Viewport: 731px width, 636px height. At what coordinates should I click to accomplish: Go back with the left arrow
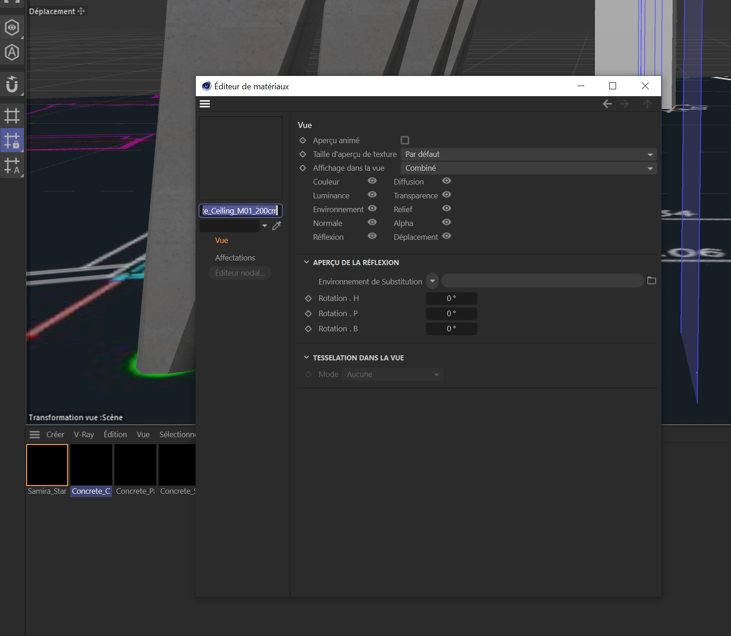[x=607, y=104]
